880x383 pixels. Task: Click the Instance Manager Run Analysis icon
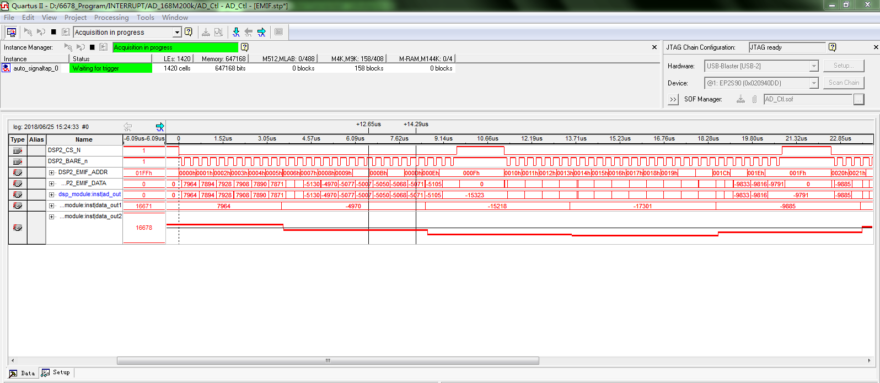tap(68, 47)
